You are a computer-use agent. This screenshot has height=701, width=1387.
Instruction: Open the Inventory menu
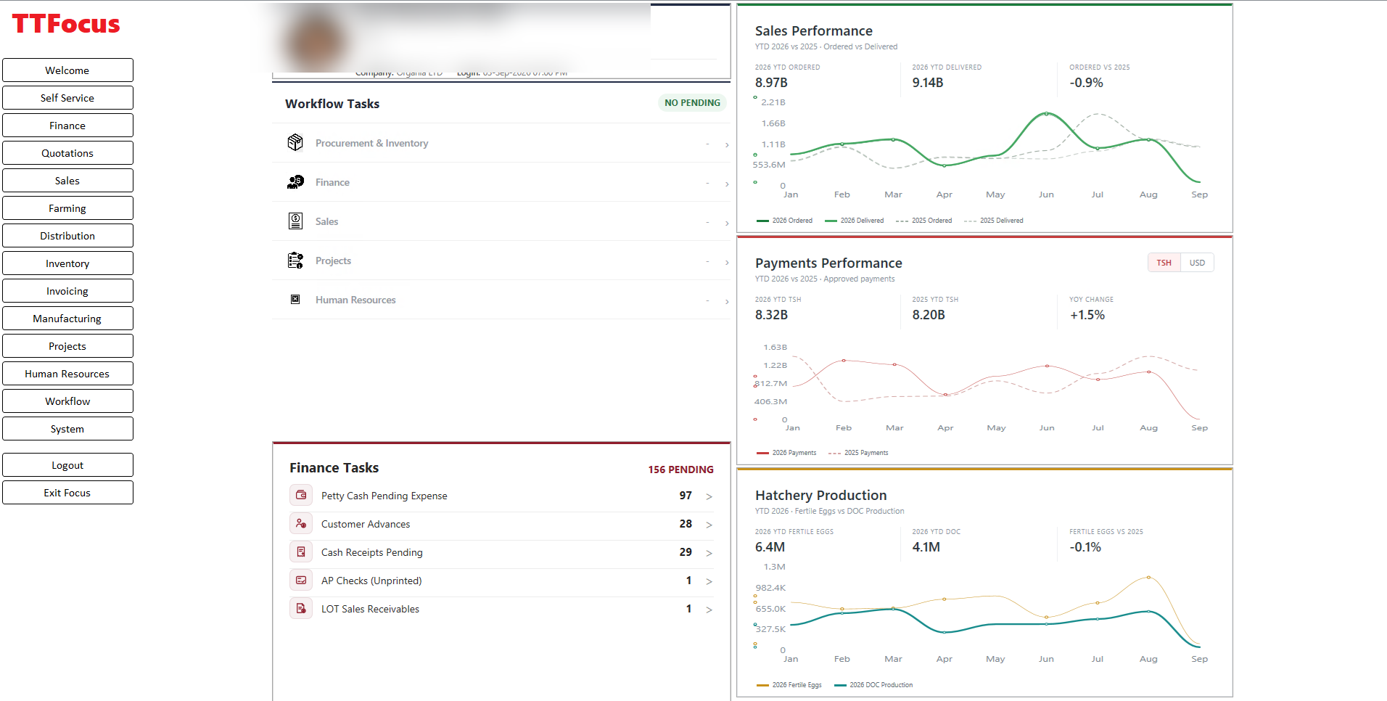coord(67,263)
